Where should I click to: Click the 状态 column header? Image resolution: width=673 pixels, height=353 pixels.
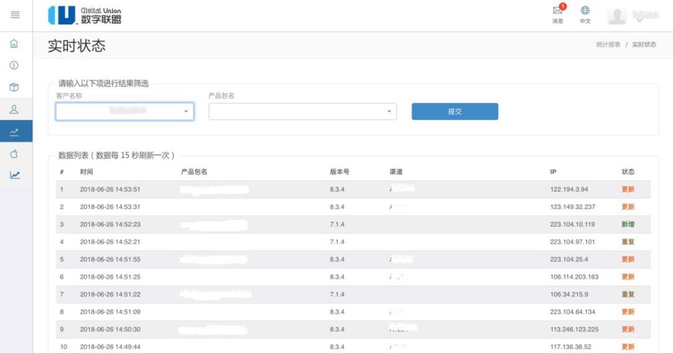coord(628,172)
